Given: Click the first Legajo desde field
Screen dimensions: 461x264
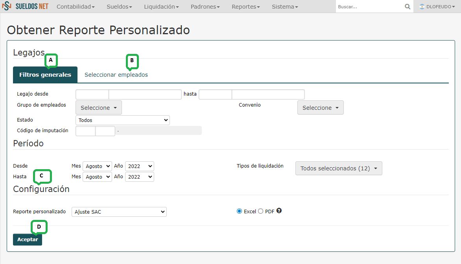Looking at the screenshot, I should pyautogui.click(x=92, y=94).
